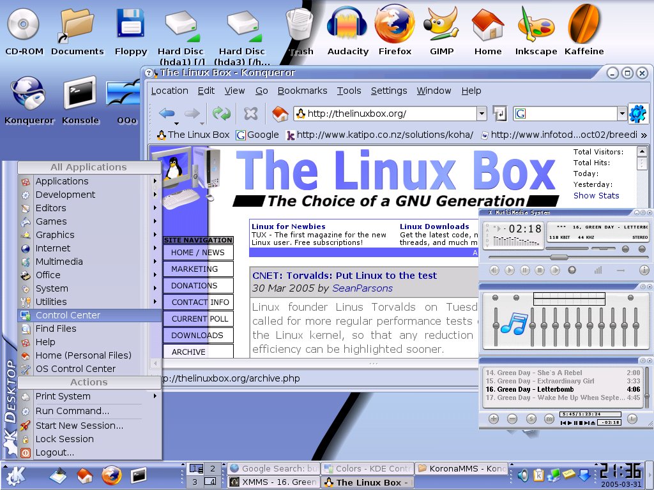Select Control Center in the K menu

tap(89, 315)
